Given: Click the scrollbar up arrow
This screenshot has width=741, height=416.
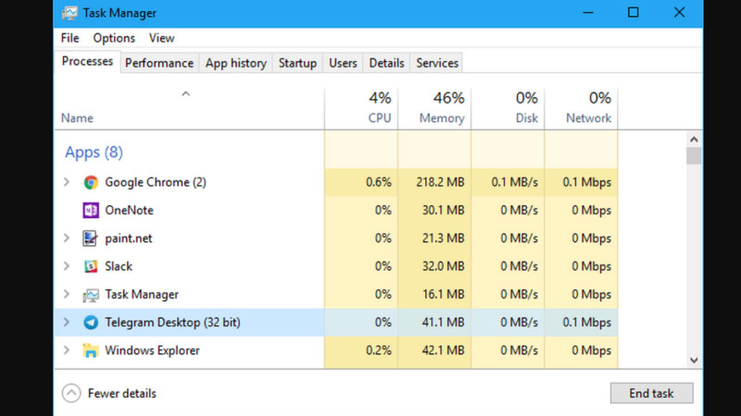Looking at the screenshot, I should tap(694, 140).
